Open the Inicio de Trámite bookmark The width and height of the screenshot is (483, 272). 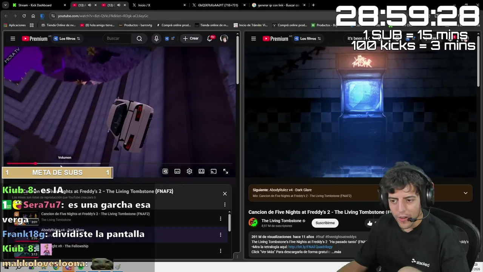[251, 25]
